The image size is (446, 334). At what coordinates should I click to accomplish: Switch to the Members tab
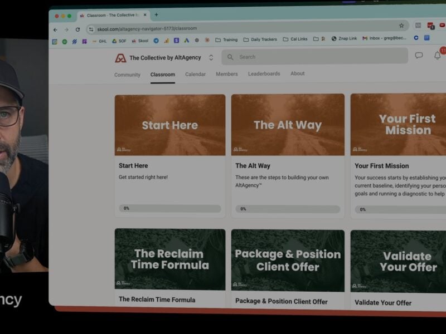227,74
